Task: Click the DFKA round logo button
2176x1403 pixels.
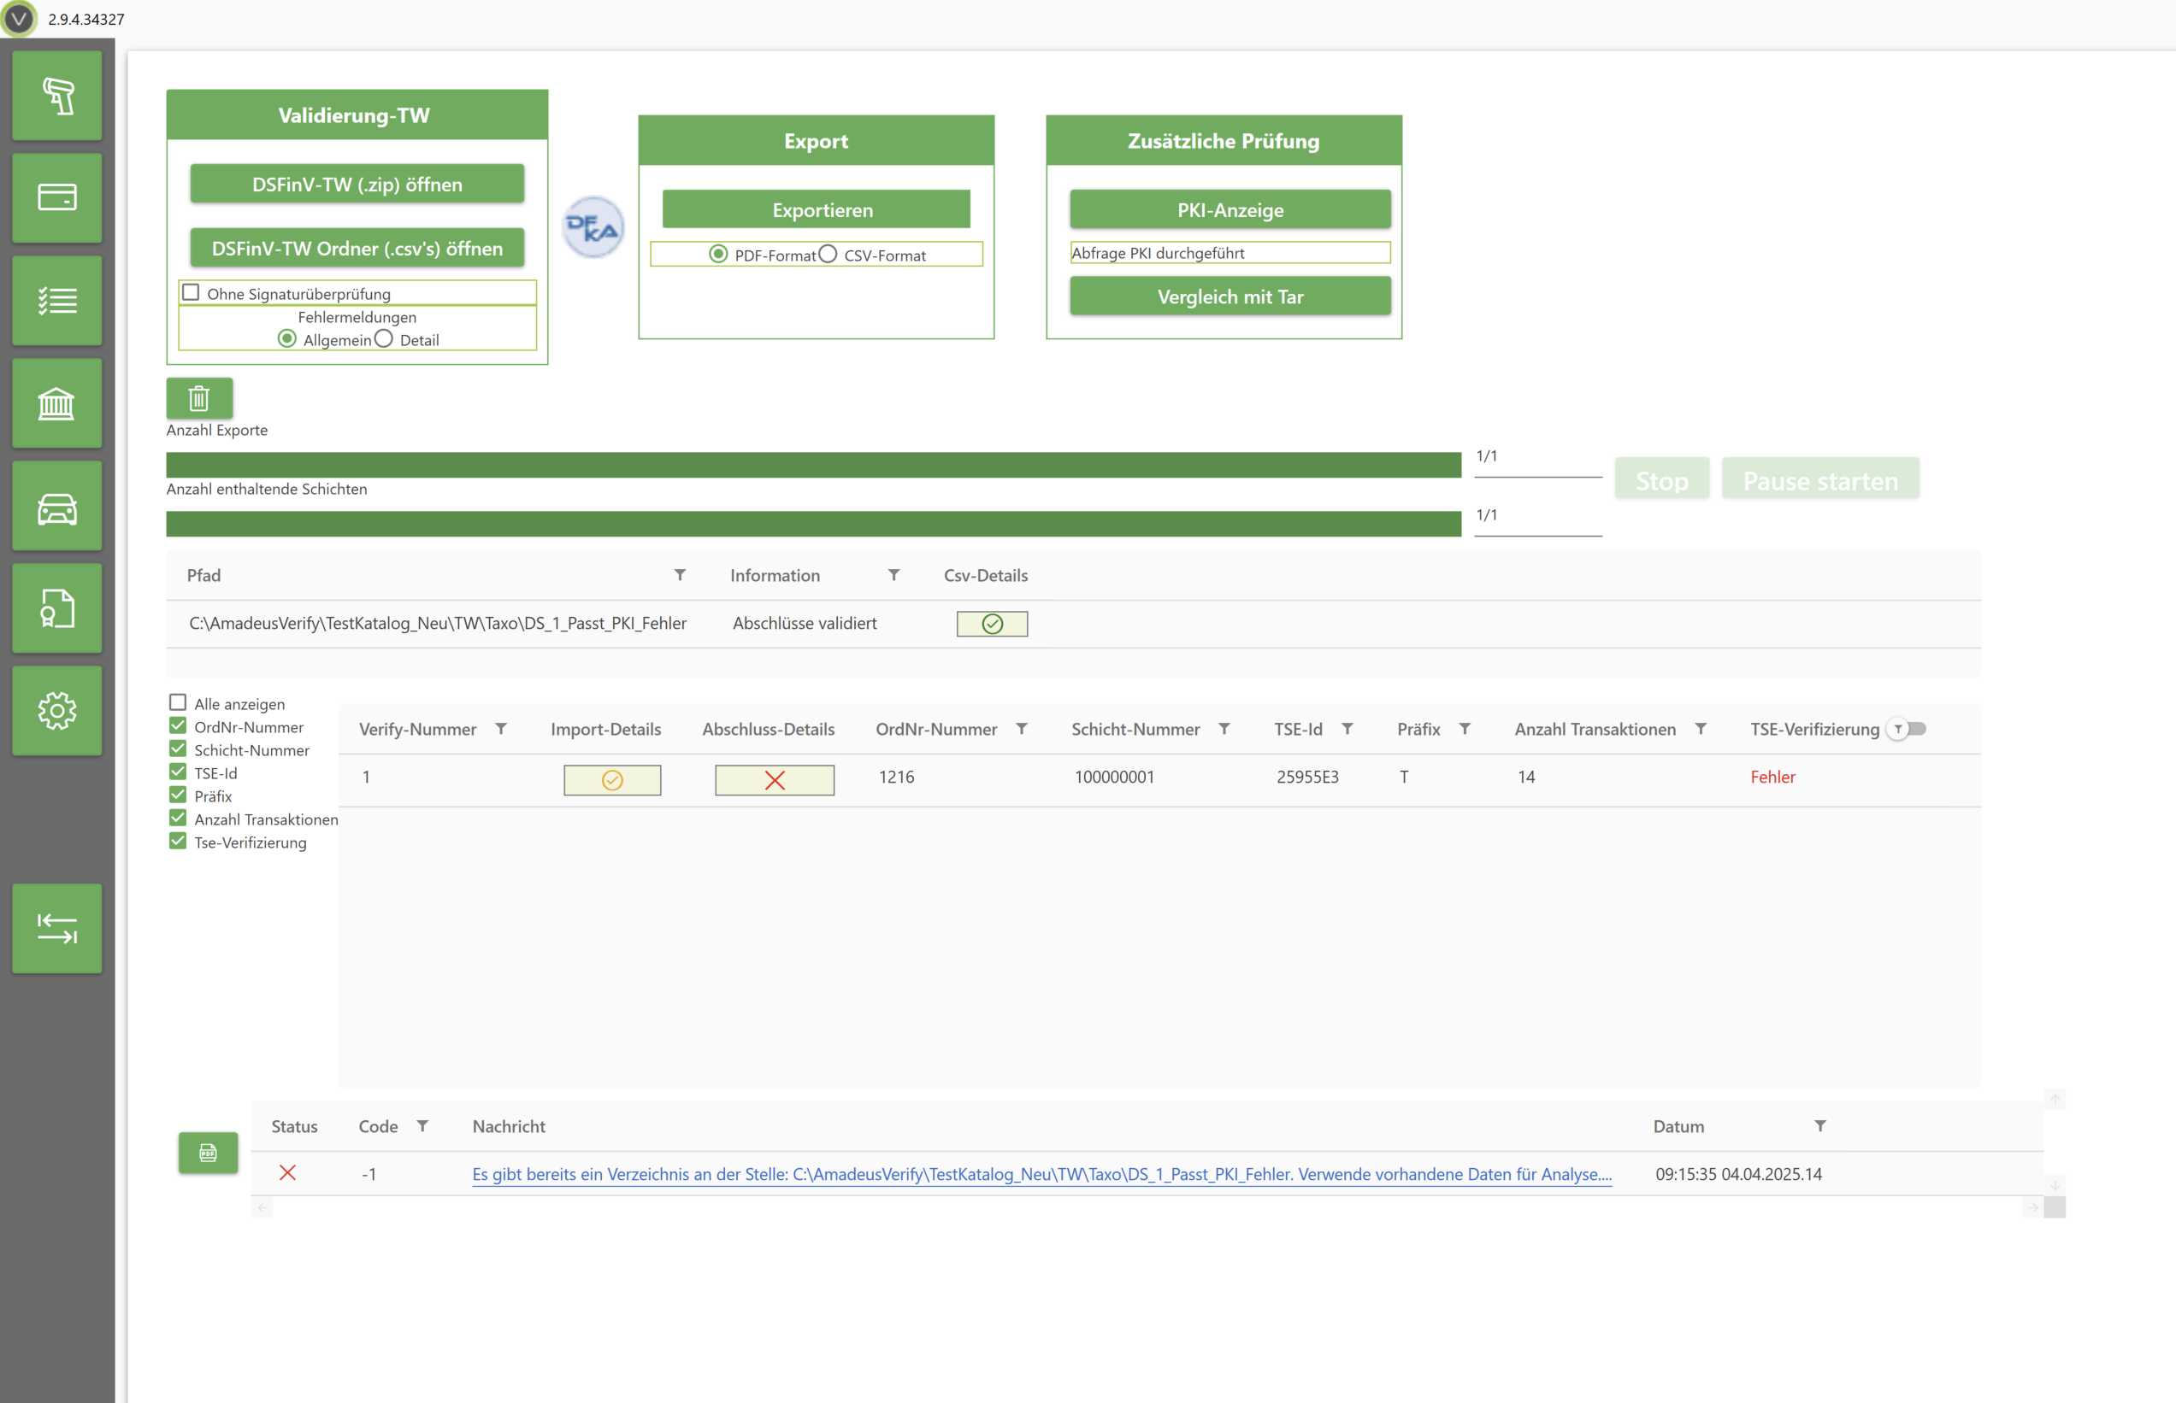Action: click(x=593, y=228)
